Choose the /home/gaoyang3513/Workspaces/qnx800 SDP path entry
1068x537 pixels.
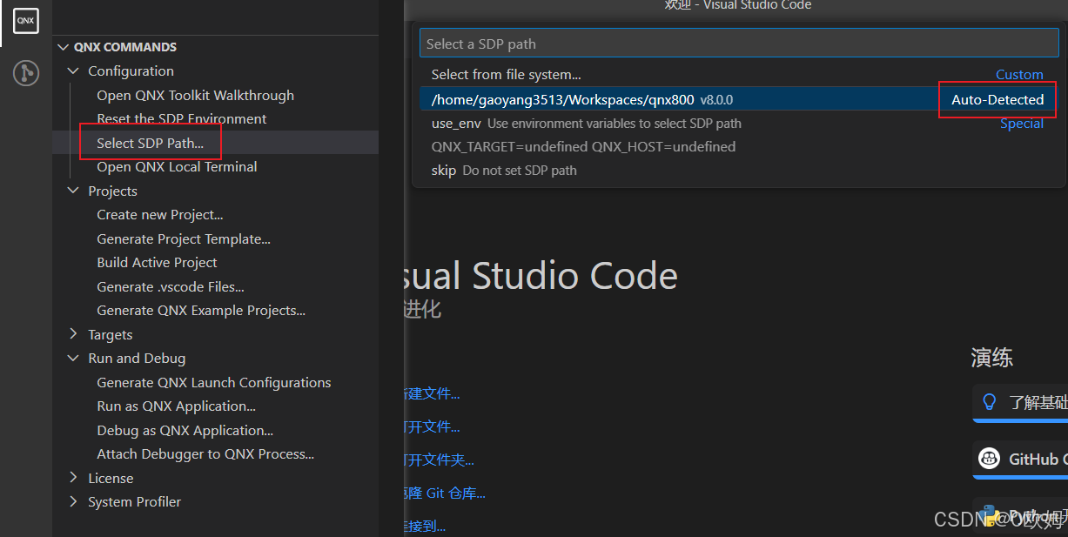click(x=738, y=99)
